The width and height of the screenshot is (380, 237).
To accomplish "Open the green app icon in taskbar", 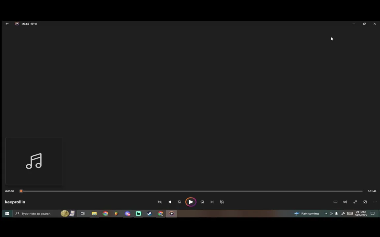I will [138, 214].
